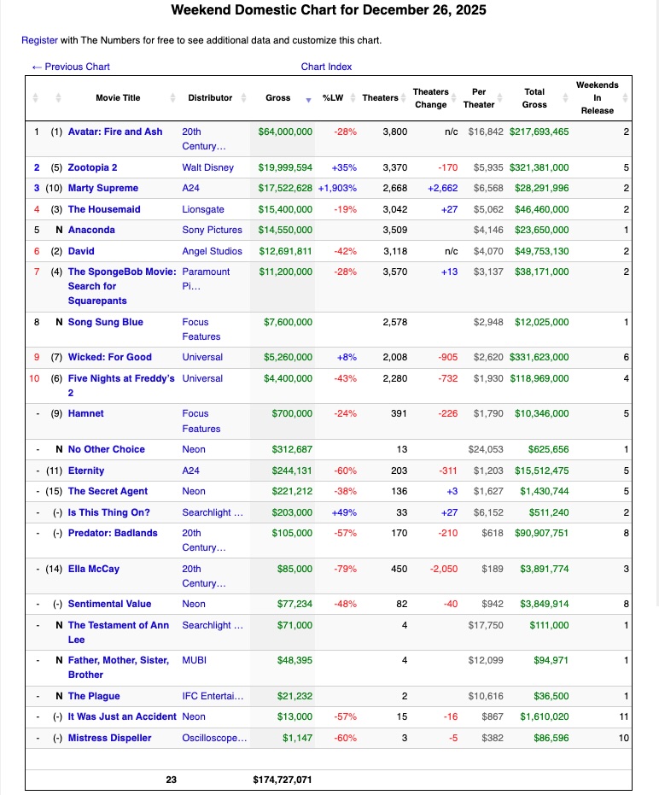Click Universal in Wicked: For Good row
The image size is (659, 795).
(x=202, y=357)
